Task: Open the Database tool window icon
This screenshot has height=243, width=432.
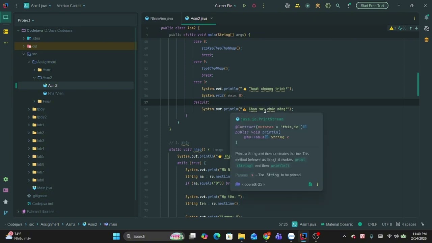Action: (426, 40)
